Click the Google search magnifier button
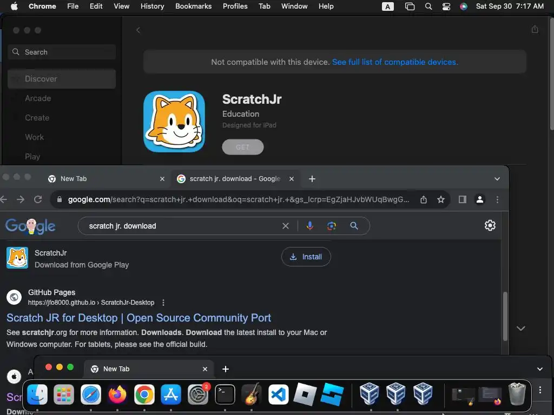The width and height of the screenshot is (554, 415). coord(354,226)
